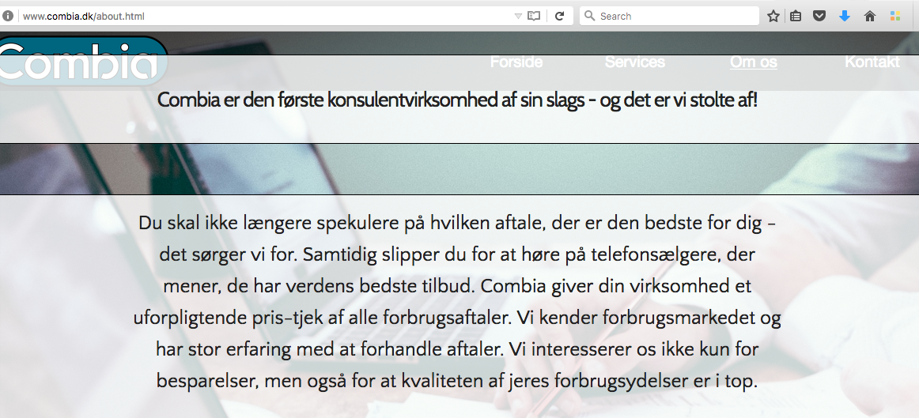Reload the current page

point(559,16)
